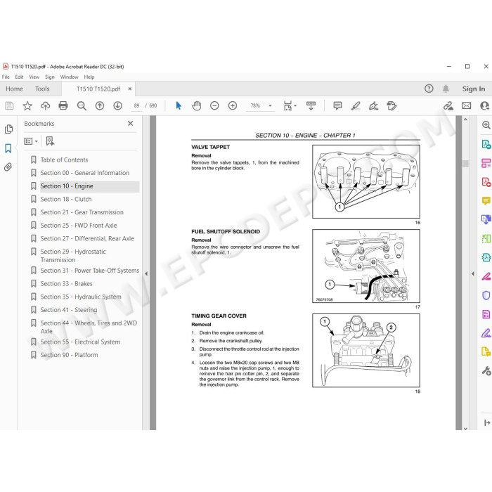492x492 pixels.
Task: Open page thumbnails panel
Action: 8,129
